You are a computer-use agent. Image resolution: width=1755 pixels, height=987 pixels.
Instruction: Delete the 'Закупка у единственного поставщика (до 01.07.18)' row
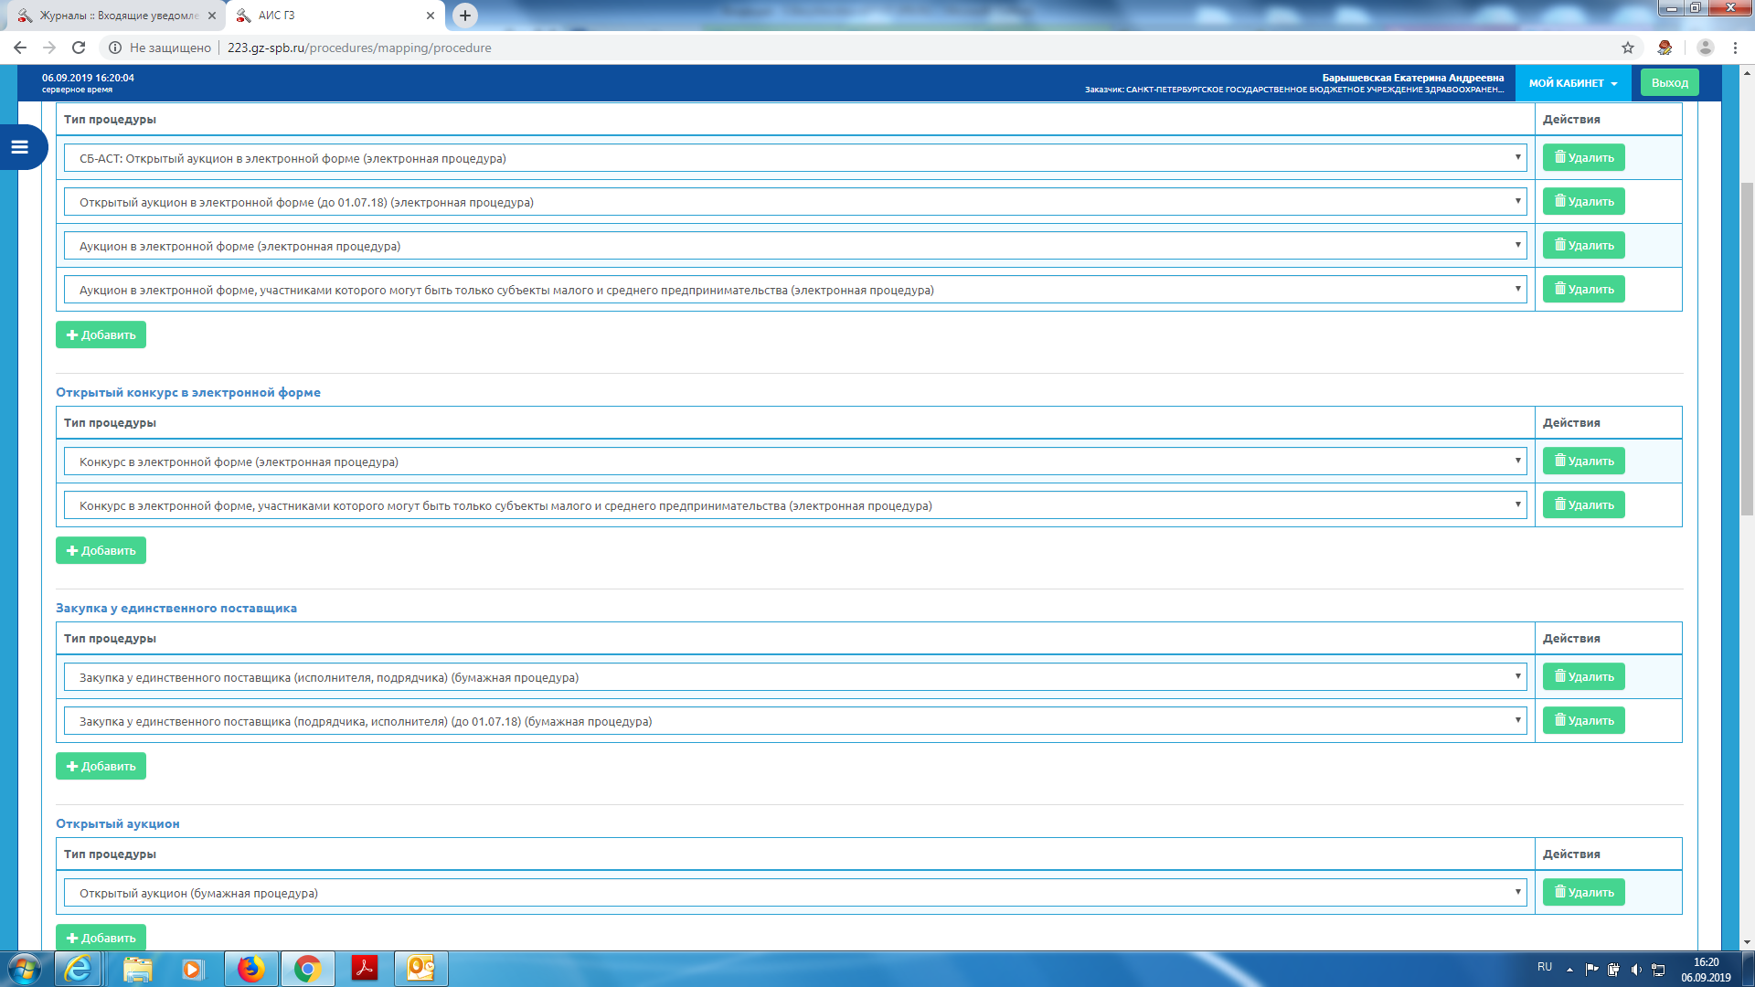point(1583,721)
